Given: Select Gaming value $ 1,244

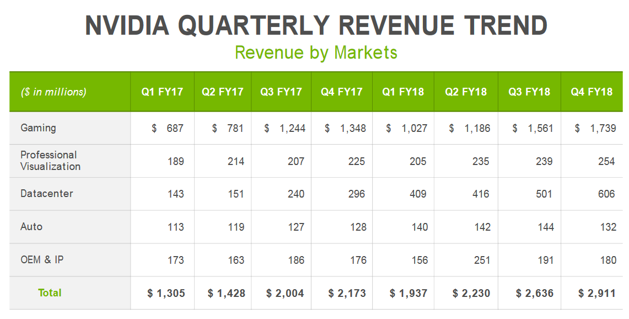Looking at the screenshot, I should tap(285, 128).
